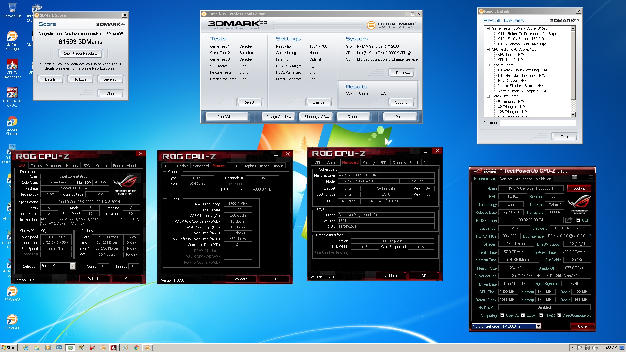This screenshot has height=352, width=626.
Task: Open CPUID ROG CPU-Z desktop shortcut
Action: [x=12, y=97]
